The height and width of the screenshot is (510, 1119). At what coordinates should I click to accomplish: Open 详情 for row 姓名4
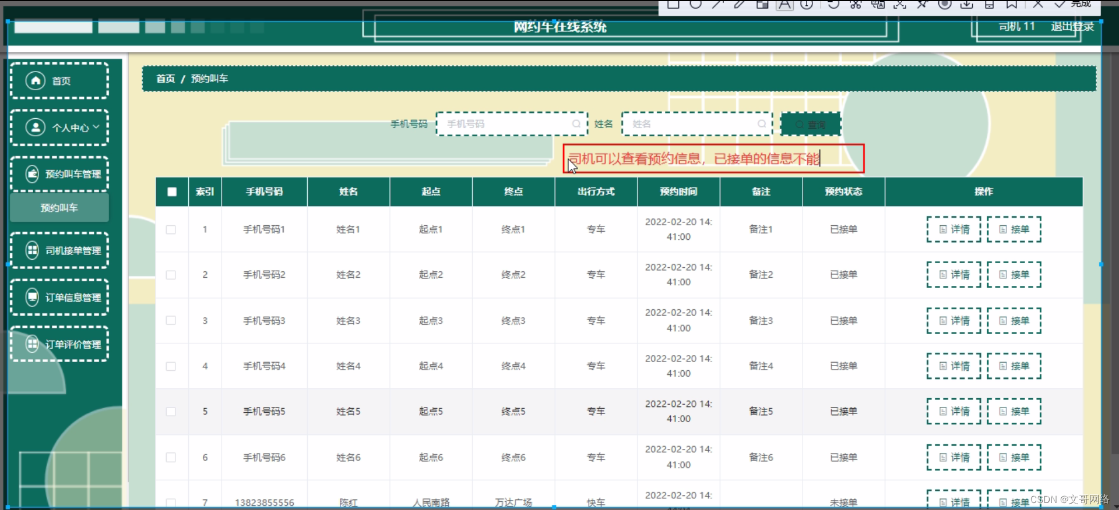coord(954,366)
